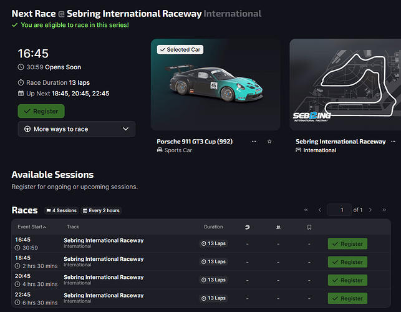Click the main green Register button
The image size is (401, 312).
41,111
